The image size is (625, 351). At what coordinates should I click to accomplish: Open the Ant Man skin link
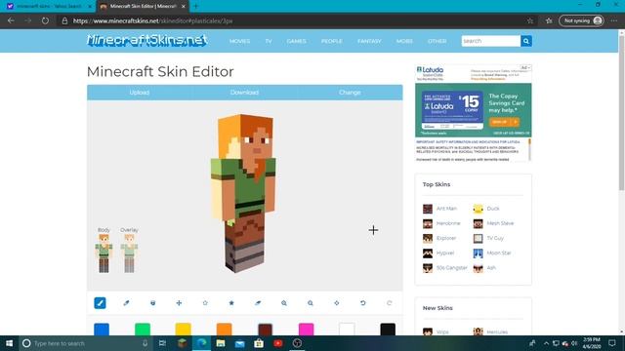click(446, 209)
